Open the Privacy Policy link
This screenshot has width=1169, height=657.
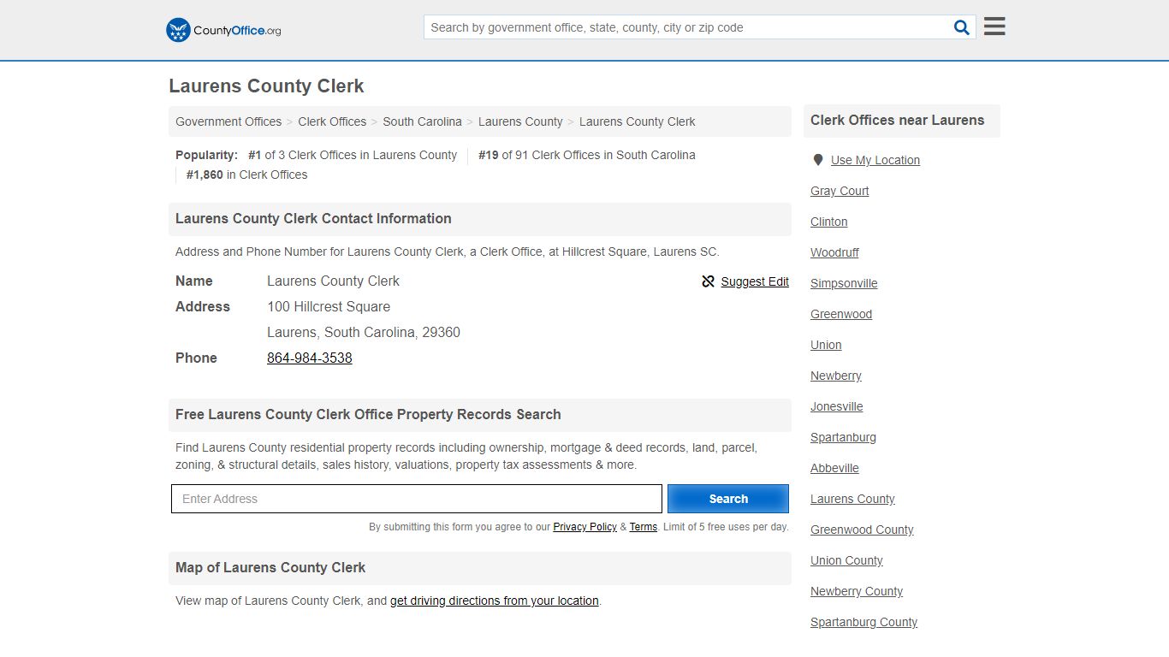[x=584, y=527]
